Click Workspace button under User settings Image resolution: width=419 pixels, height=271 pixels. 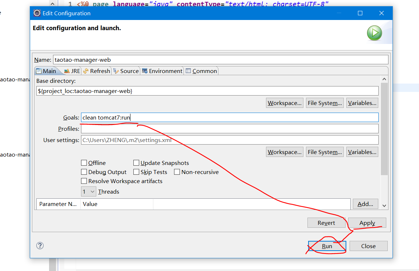(x=285, y=152)
